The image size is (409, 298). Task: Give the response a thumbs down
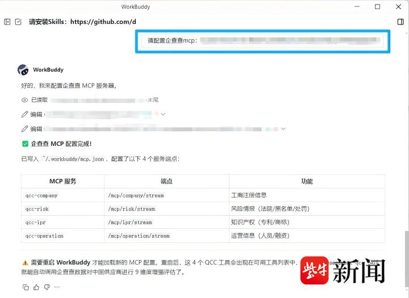[48, 287]
